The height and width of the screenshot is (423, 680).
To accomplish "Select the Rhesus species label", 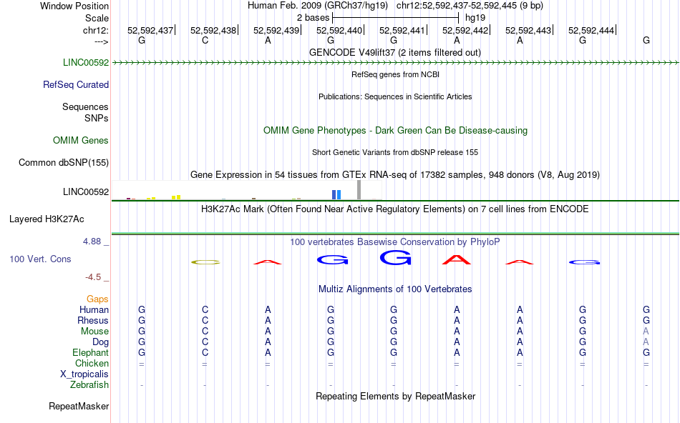I will 93,320.
